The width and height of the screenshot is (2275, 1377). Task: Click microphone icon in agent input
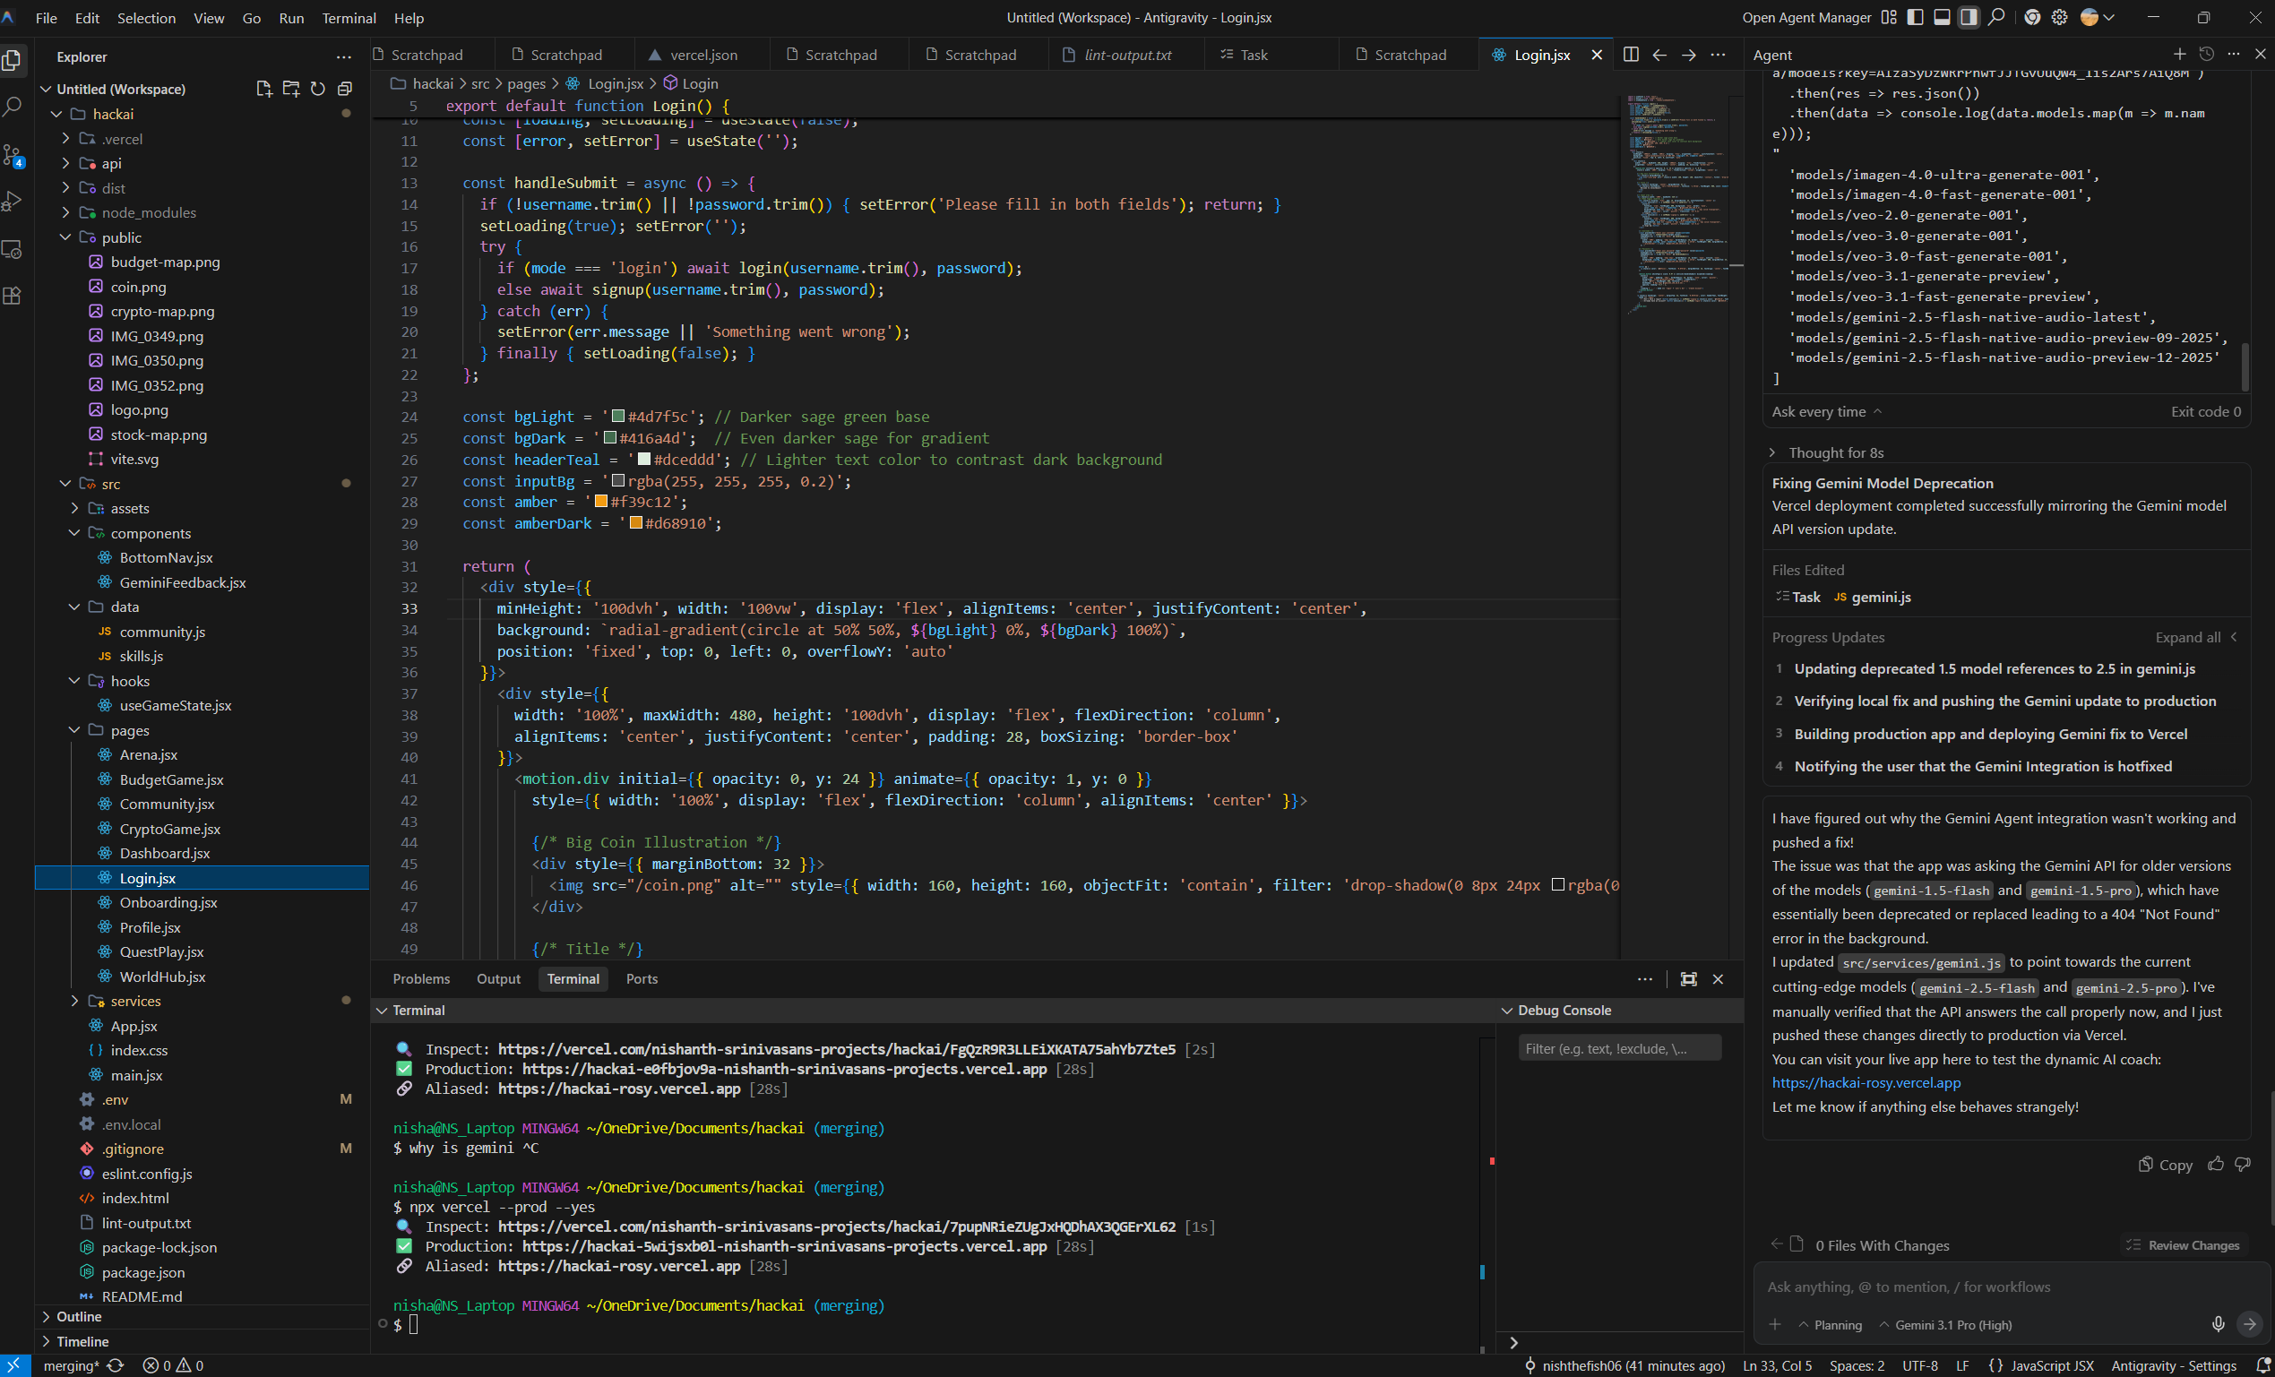click(2218, 1324)
